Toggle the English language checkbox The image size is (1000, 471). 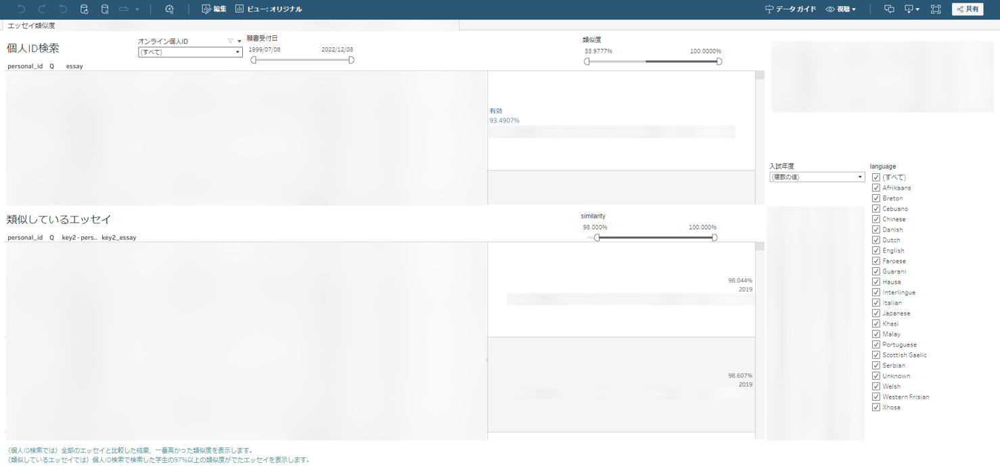[x=876, y=250]
